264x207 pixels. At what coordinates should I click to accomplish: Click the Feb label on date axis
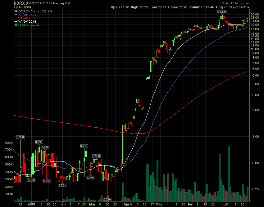pyautogui.click(x=62, y=204)
